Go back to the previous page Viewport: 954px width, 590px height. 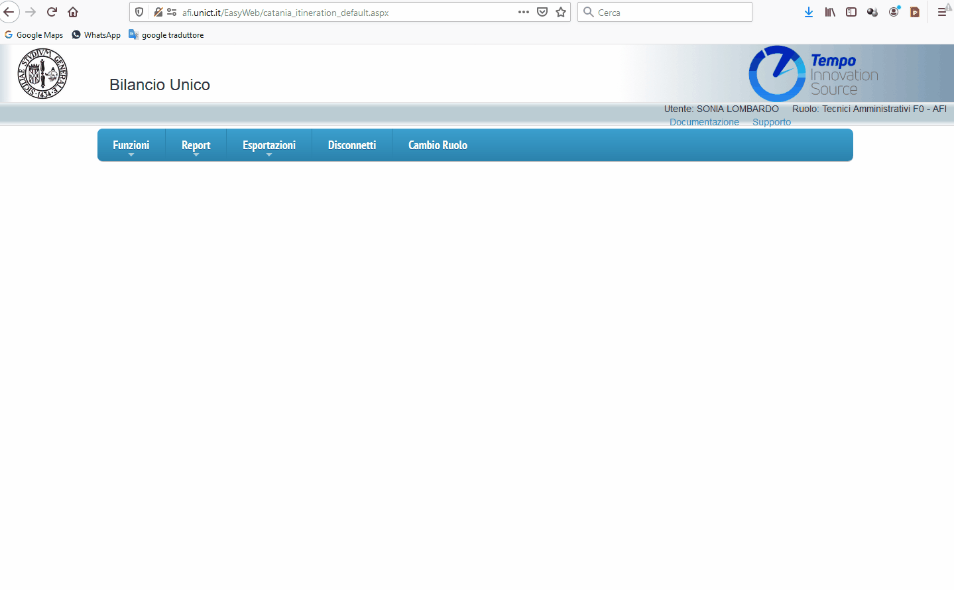click(9, 12)
